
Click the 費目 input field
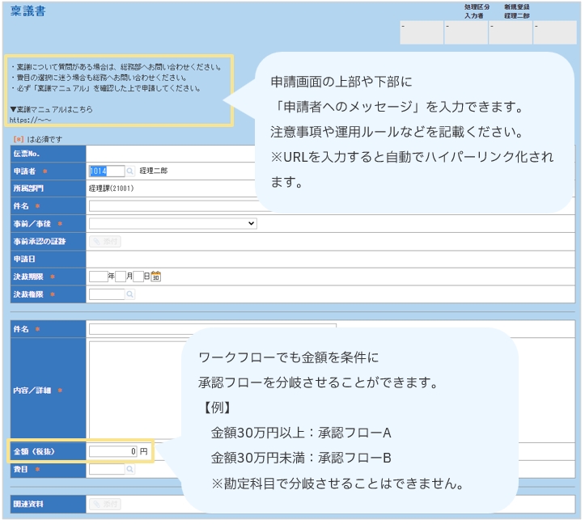[106, 469]
